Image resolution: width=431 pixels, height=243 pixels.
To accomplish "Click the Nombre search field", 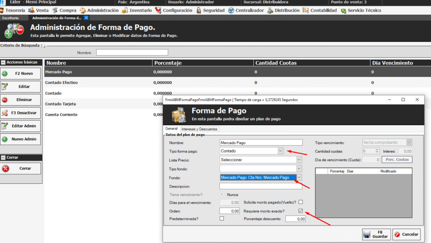I will (132, 53).
